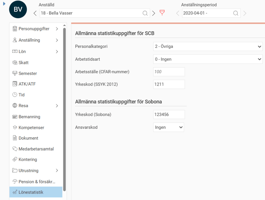The width and height of the screenshot is (265, 200).
Task: Click the red filter funnel icon
Action: coord(162,13)
